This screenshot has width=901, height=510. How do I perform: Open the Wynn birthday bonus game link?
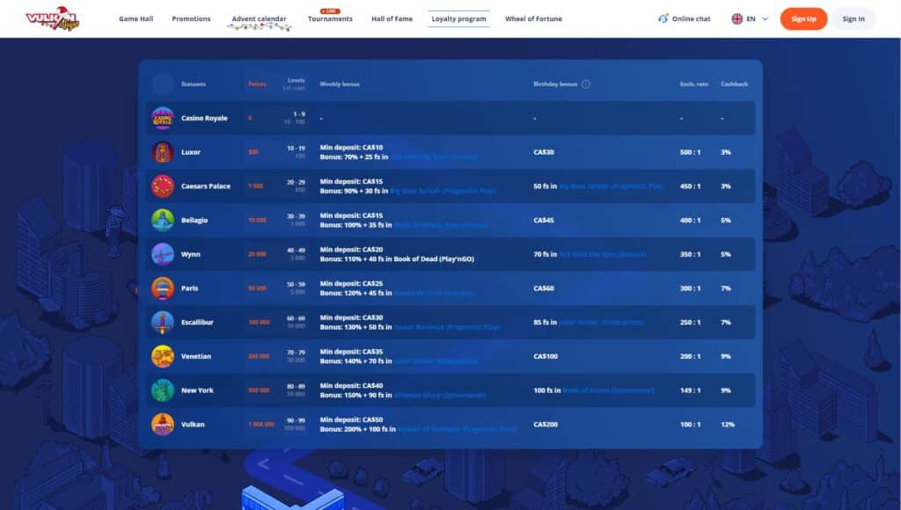(x=603, y=254)
